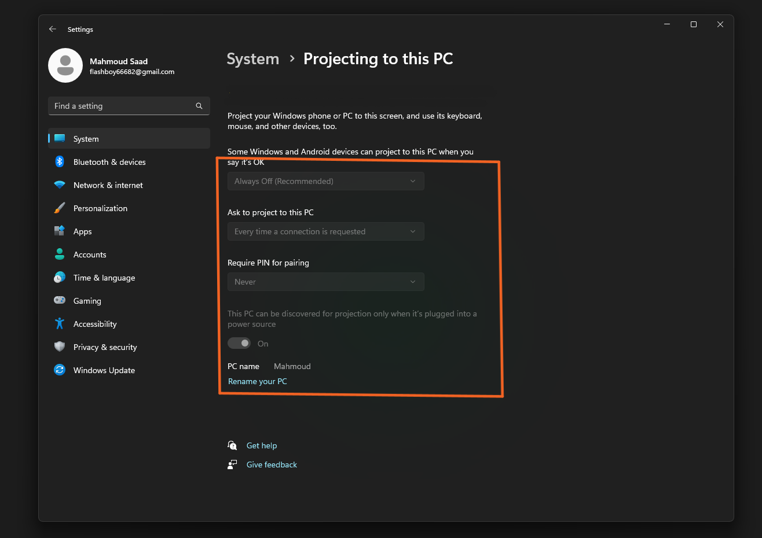Click the Network & internet wifi icon
This screenshot has width=762, height=538.
pyautogui.click(x=60, y=185)
